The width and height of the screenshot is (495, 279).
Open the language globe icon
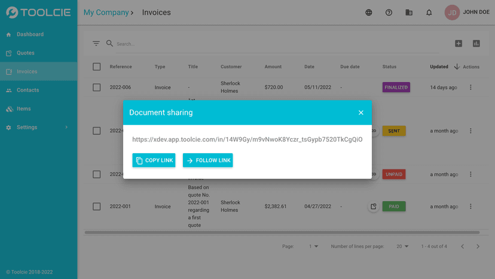click(x=369, y=13)
